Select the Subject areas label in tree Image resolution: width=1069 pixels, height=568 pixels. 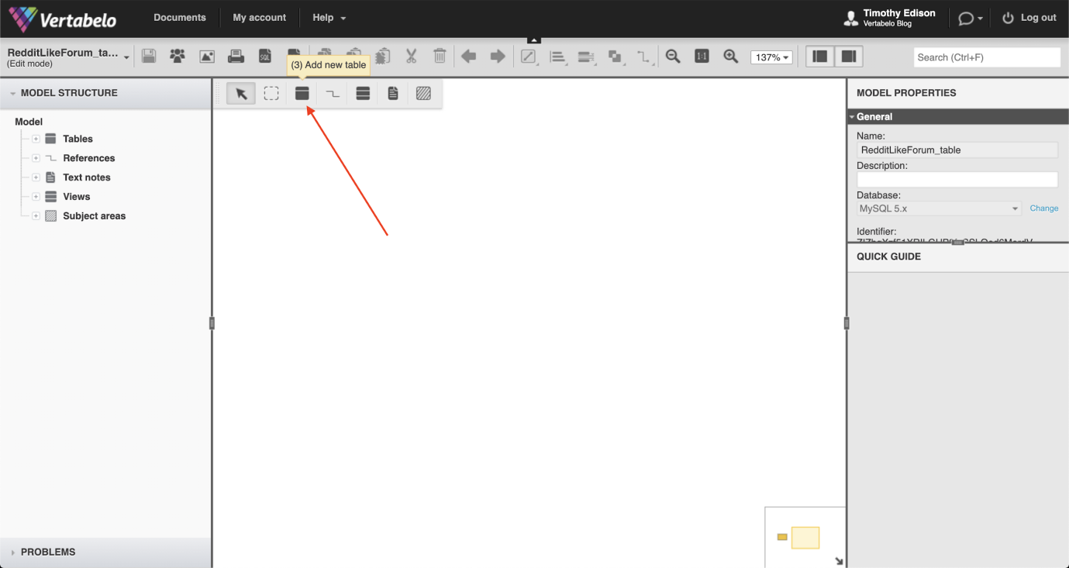[95, 216]
